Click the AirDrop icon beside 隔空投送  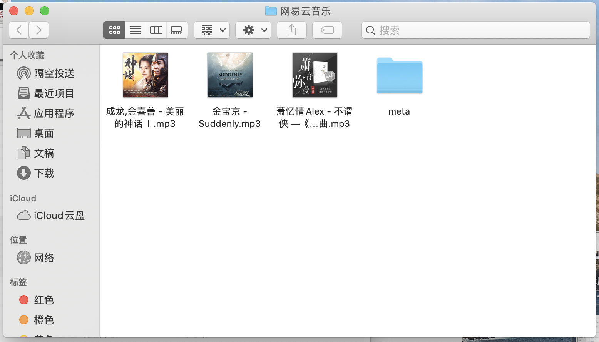pyautogui.click(x=24, y=73)
